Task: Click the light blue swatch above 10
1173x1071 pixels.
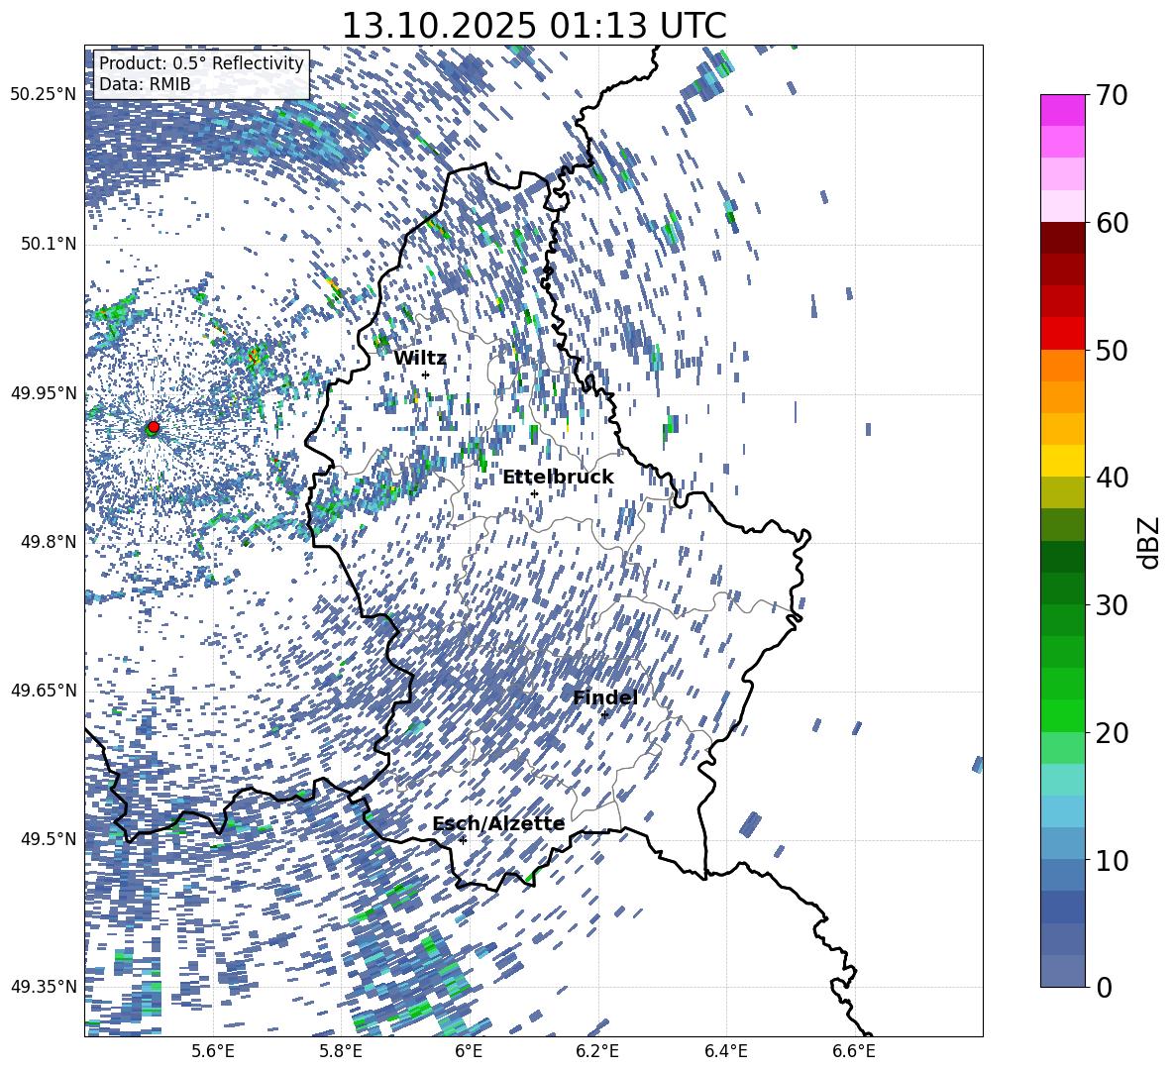Action: pyautogui.click(x=1063, y=811)
